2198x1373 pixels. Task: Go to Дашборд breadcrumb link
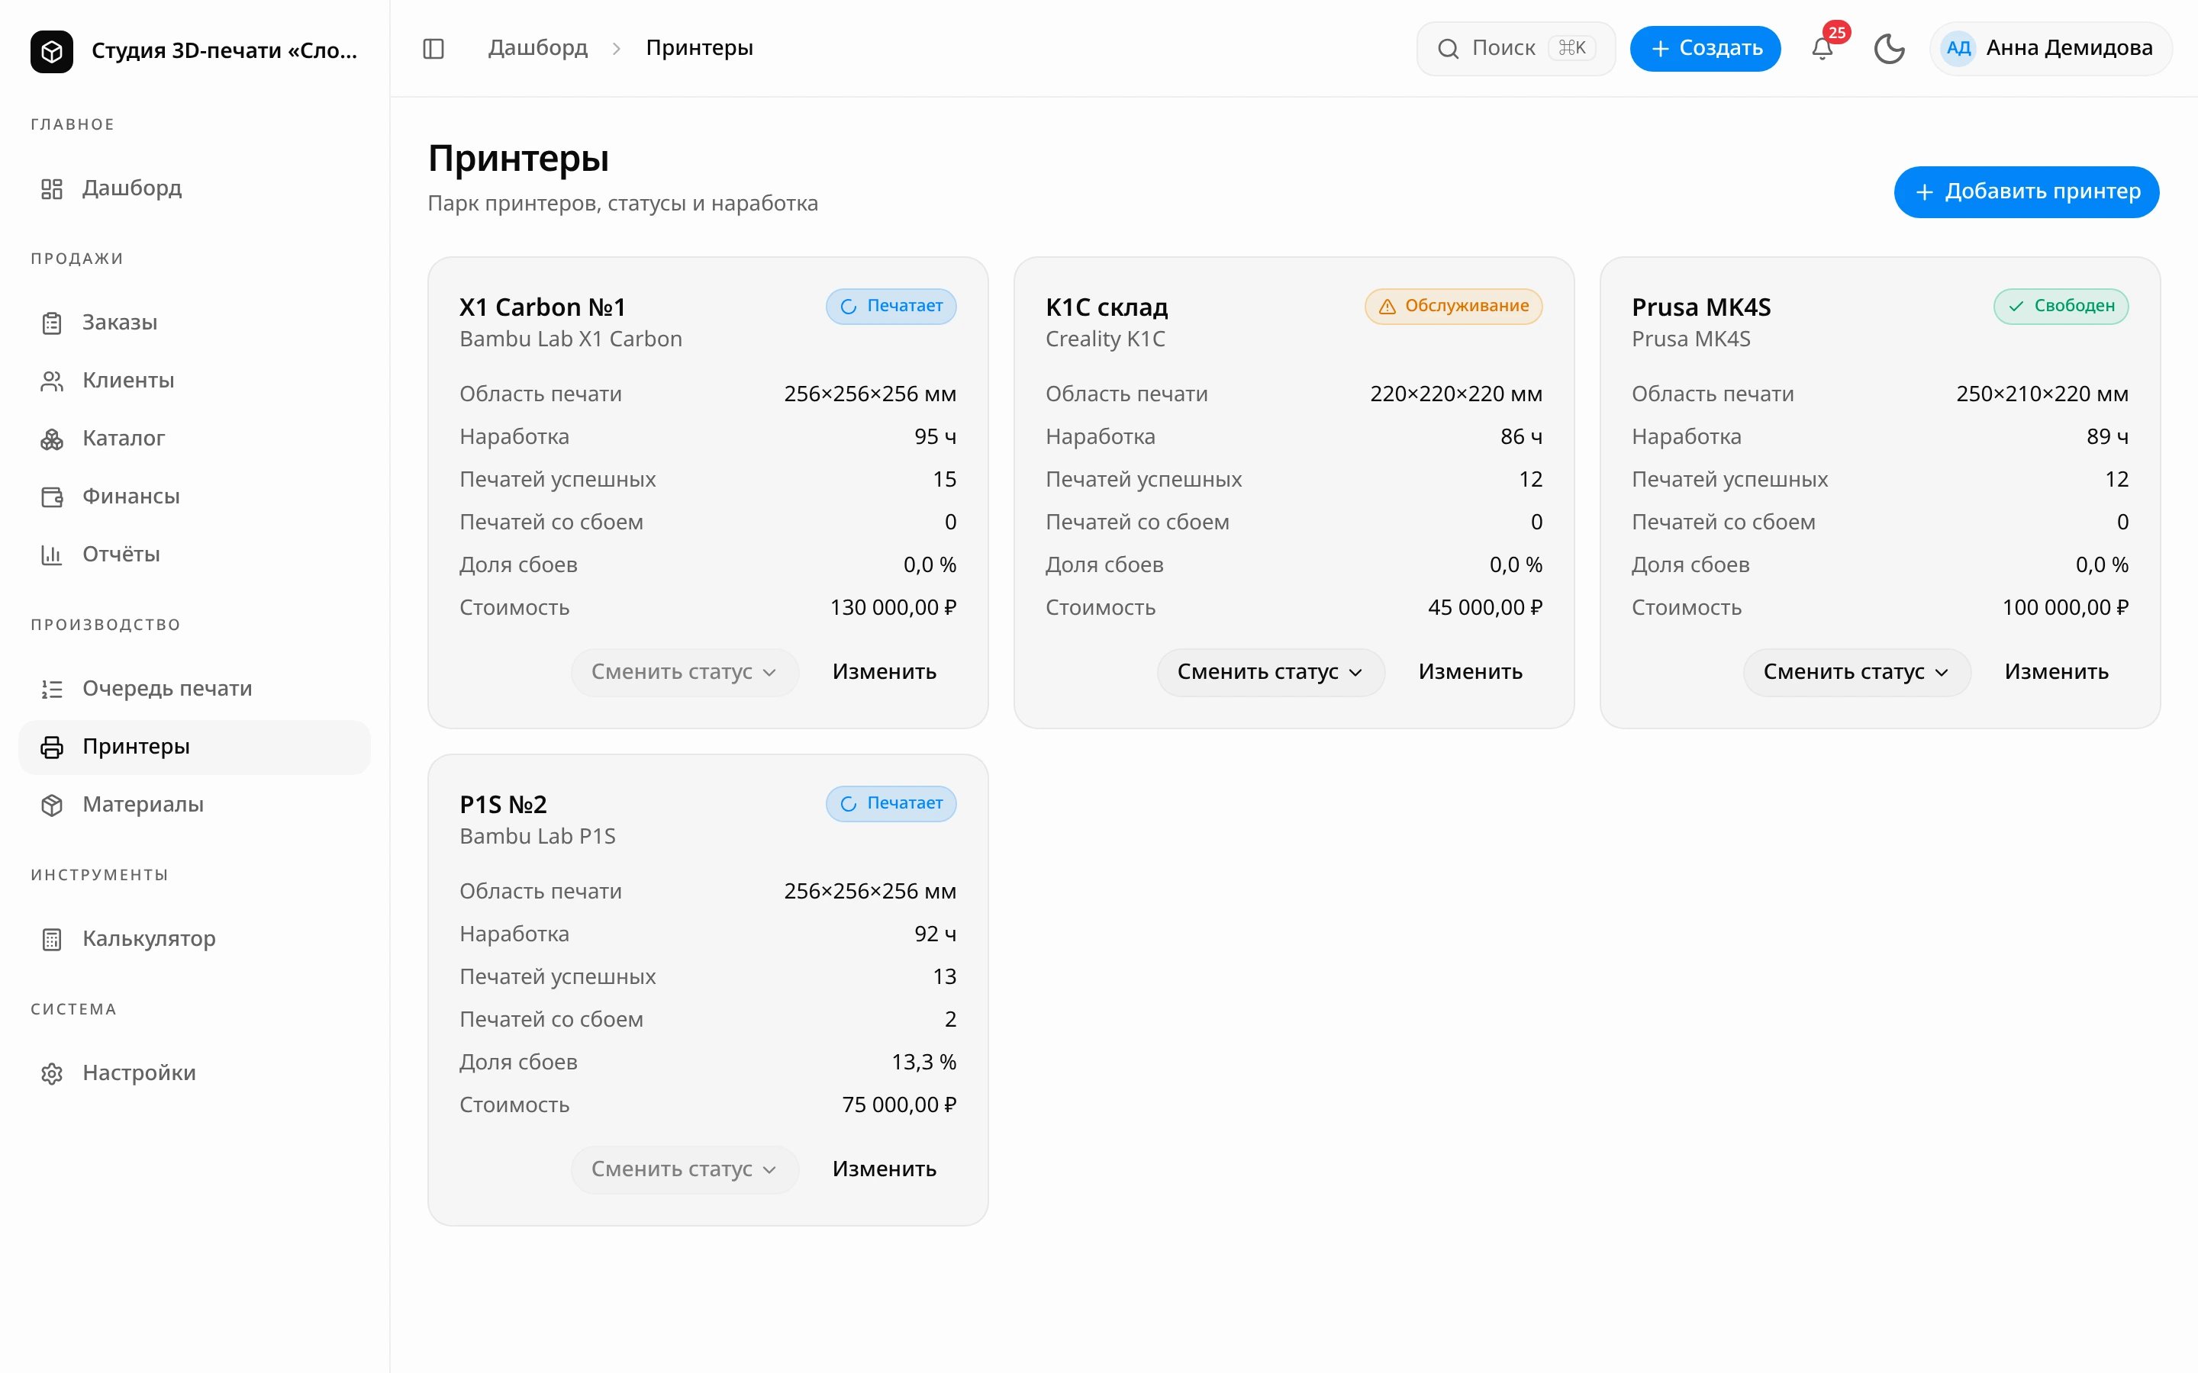click(x=538, y=48)
